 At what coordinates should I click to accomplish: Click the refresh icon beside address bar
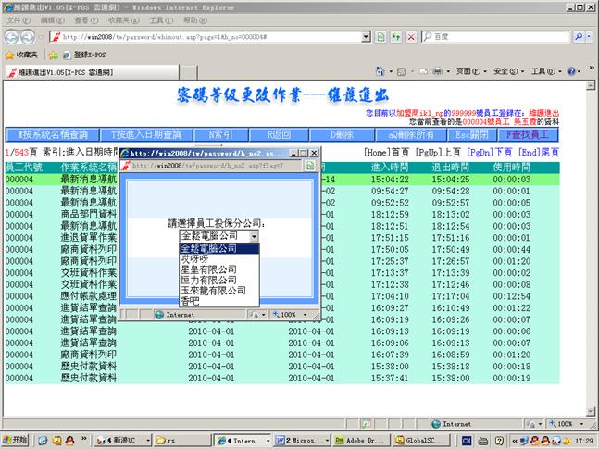(x=396, y=36)
